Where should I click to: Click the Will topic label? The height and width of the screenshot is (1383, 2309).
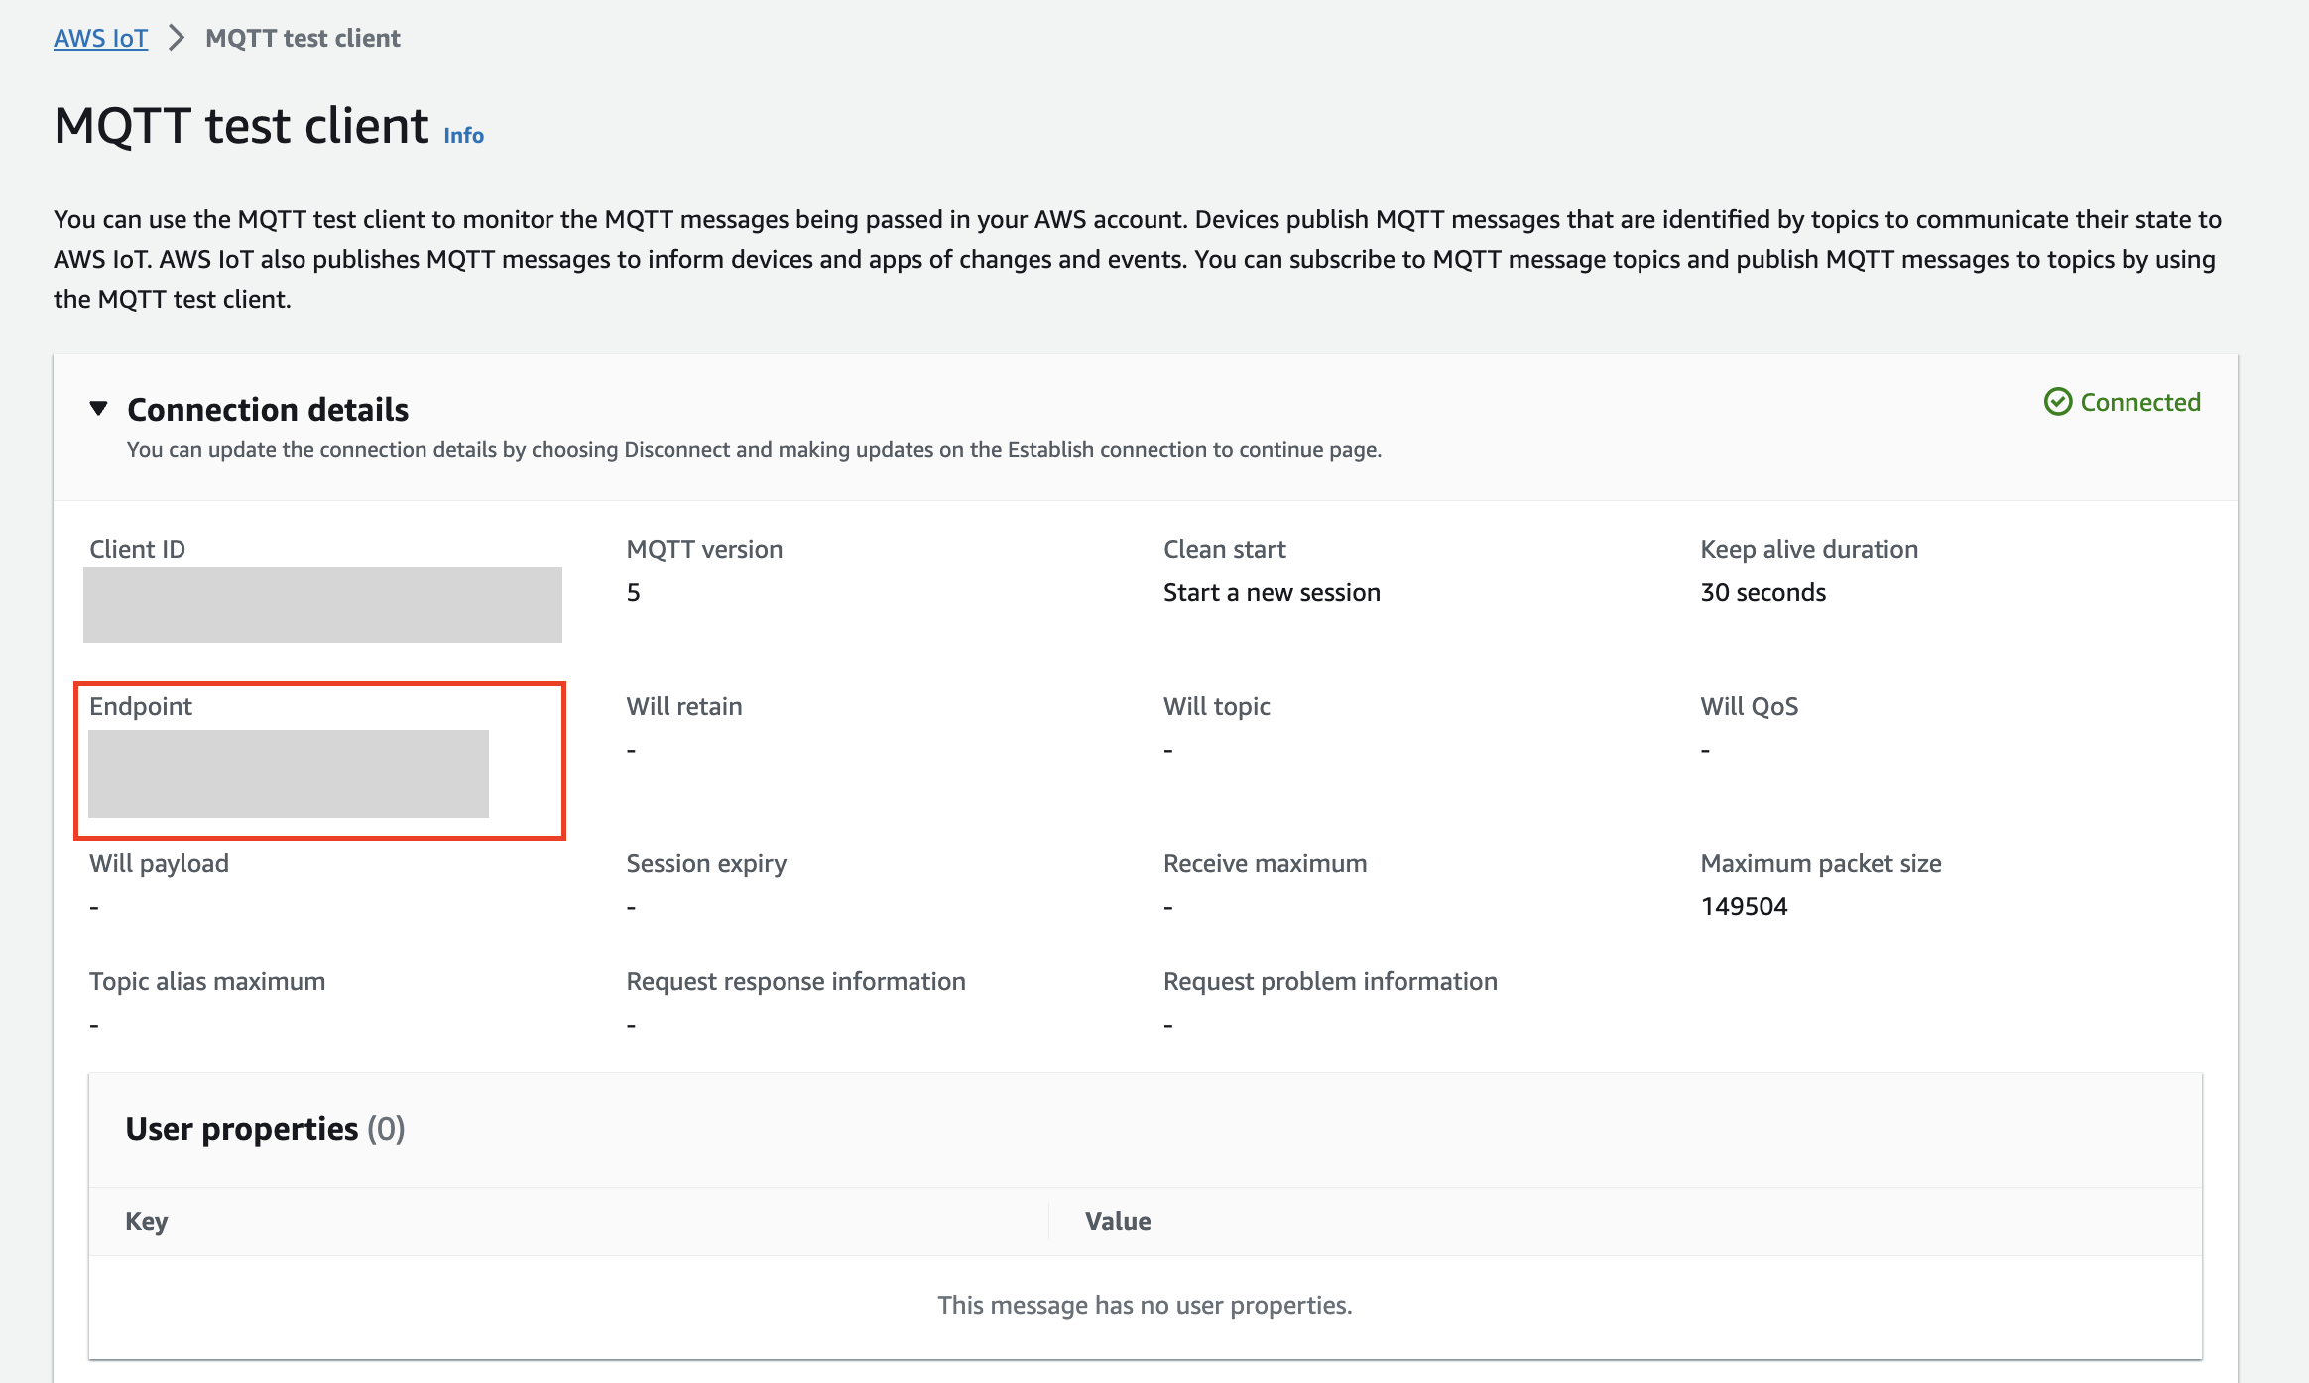pyautogui.click(x=1216, y=706)
